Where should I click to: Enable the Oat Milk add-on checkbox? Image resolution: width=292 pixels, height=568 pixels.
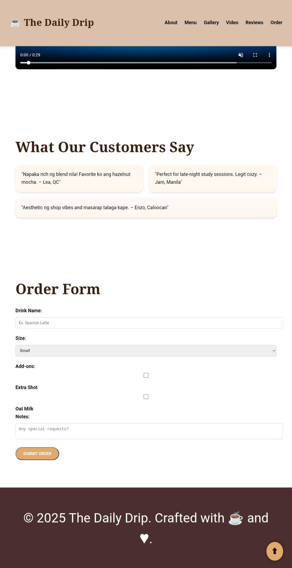pyautogui.click(x=146, y=397)
